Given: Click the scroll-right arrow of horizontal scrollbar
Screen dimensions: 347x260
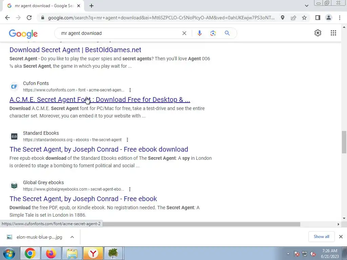Looking at the screenshot, I should (338, 224).
